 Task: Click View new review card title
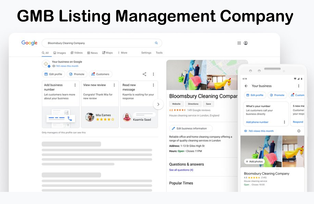point(94,85)
